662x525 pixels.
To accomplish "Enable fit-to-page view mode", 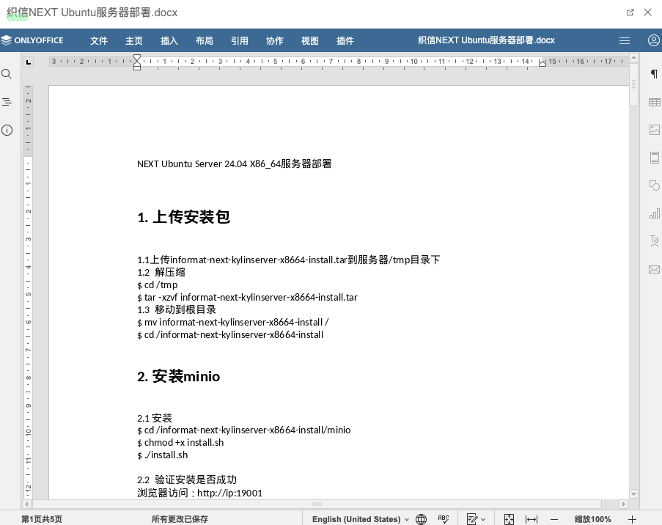I will (x=509, y=519).
